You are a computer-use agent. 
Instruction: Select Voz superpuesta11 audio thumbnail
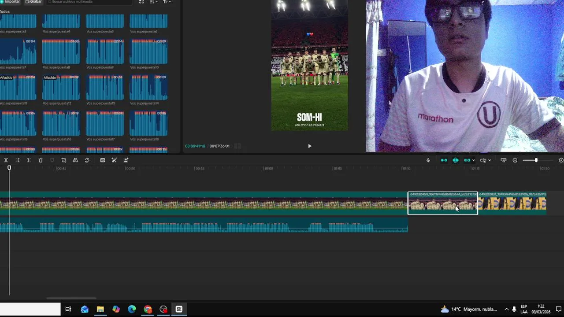[x=18, y=88]
